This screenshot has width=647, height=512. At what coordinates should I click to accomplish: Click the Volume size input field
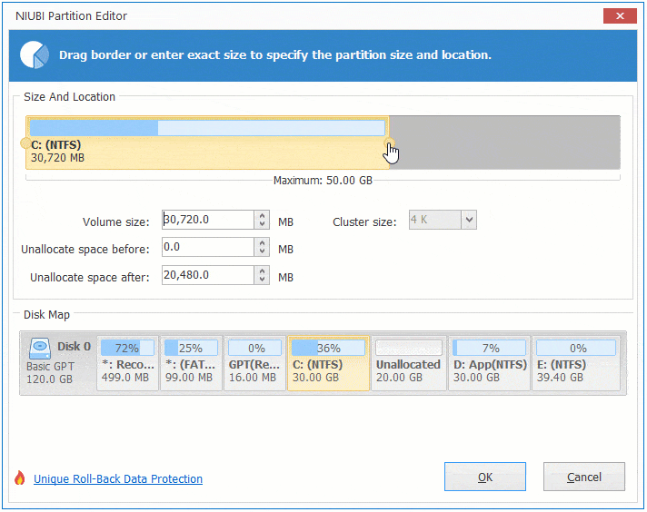pos(207,220)
